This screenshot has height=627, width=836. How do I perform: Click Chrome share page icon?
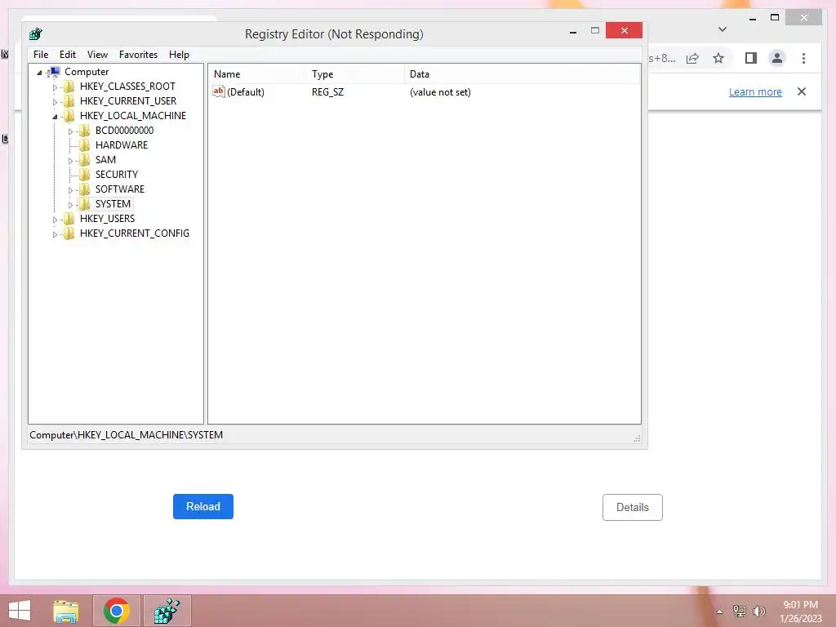click(692, 58)
